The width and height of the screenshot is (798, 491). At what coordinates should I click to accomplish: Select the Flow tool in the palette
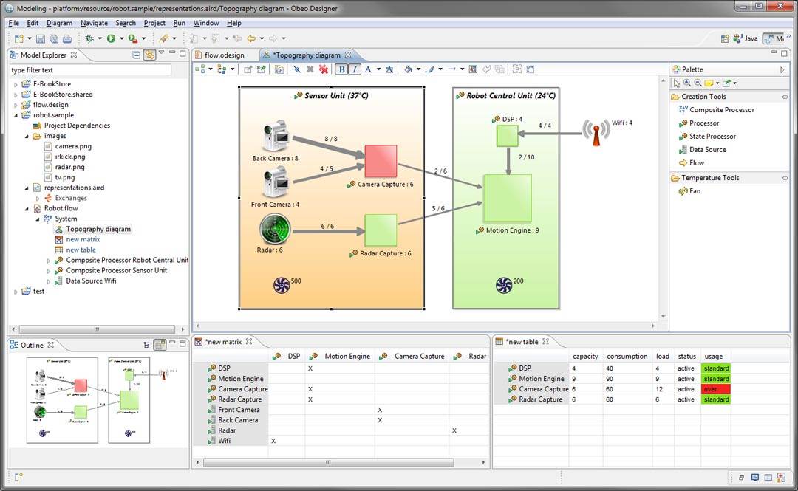pos(699,162)
